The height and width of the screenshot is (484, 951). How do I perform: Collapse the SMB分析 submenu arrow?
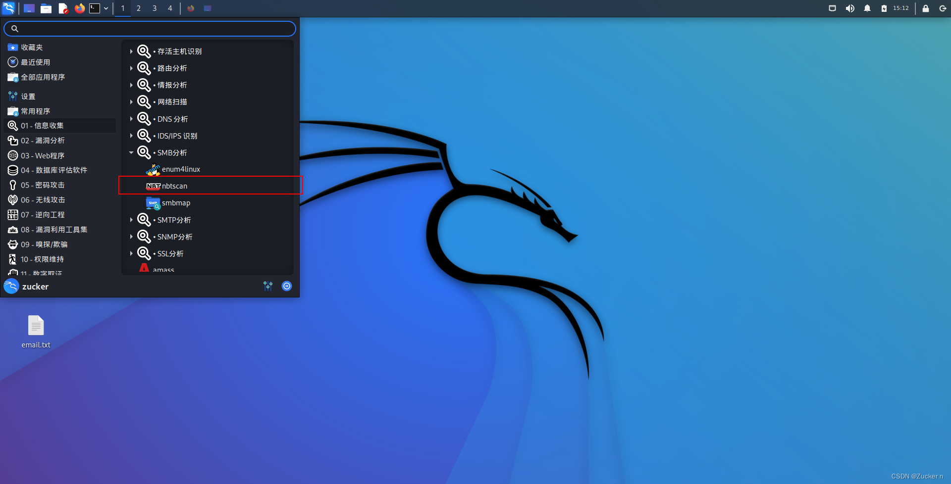(x=131, y=153)
